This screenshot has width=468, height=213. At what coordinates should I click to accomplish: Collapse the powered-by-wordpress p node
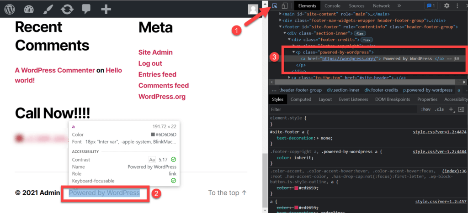coord(294,52)
